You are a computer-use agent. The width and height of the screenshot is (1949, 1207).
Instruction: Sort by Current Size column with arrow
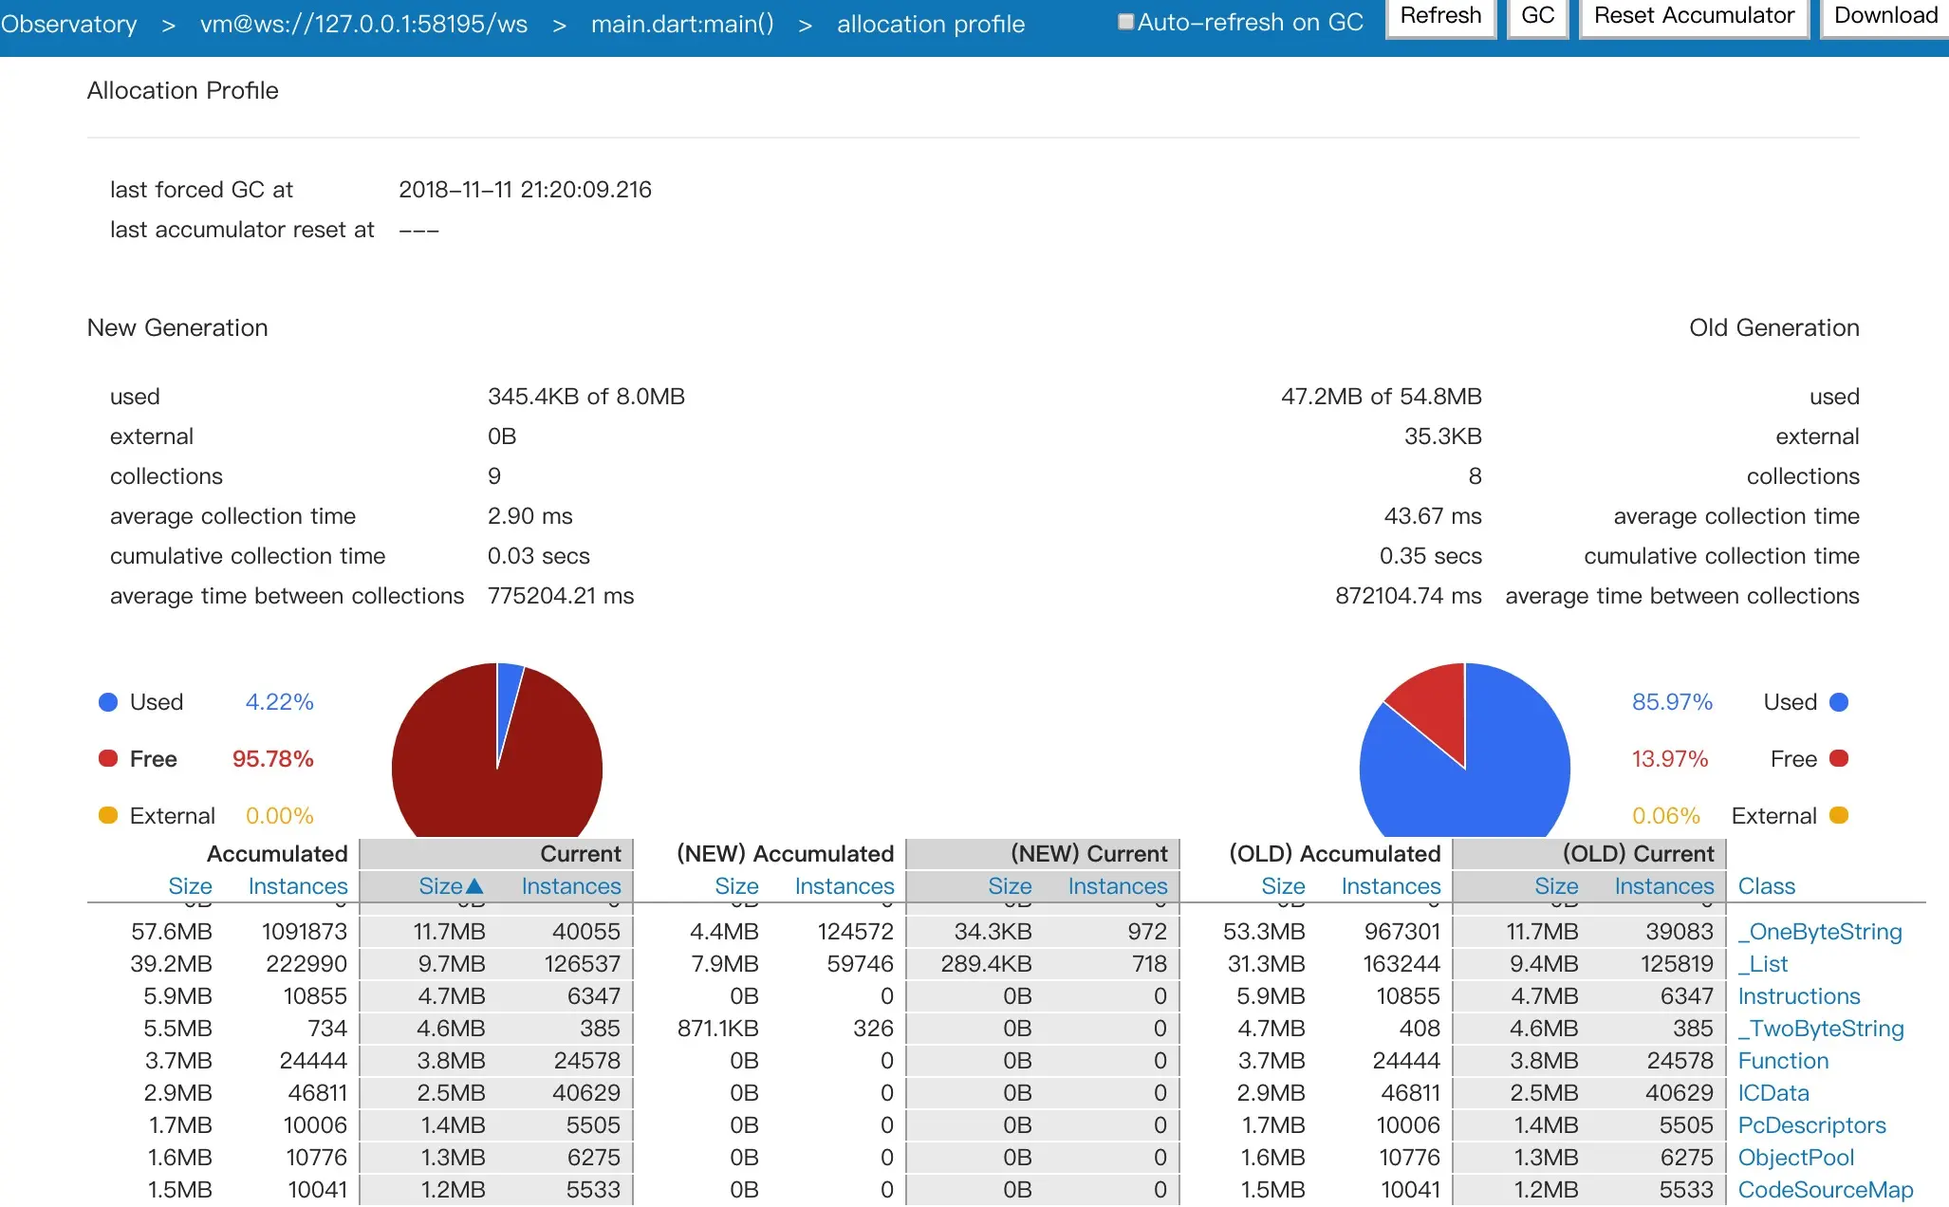[451, 886]
